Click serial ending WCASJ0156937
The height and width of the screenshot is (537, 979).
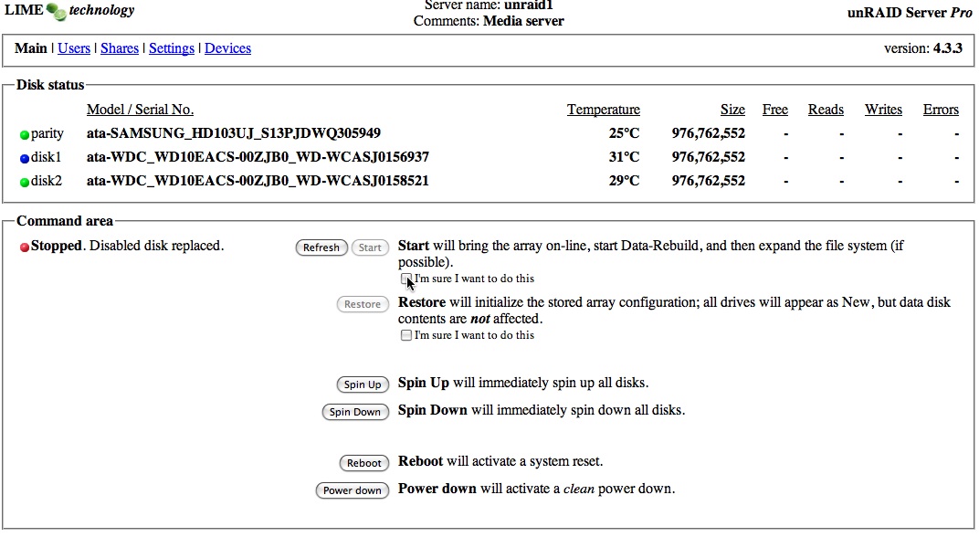tap(258, 157)
